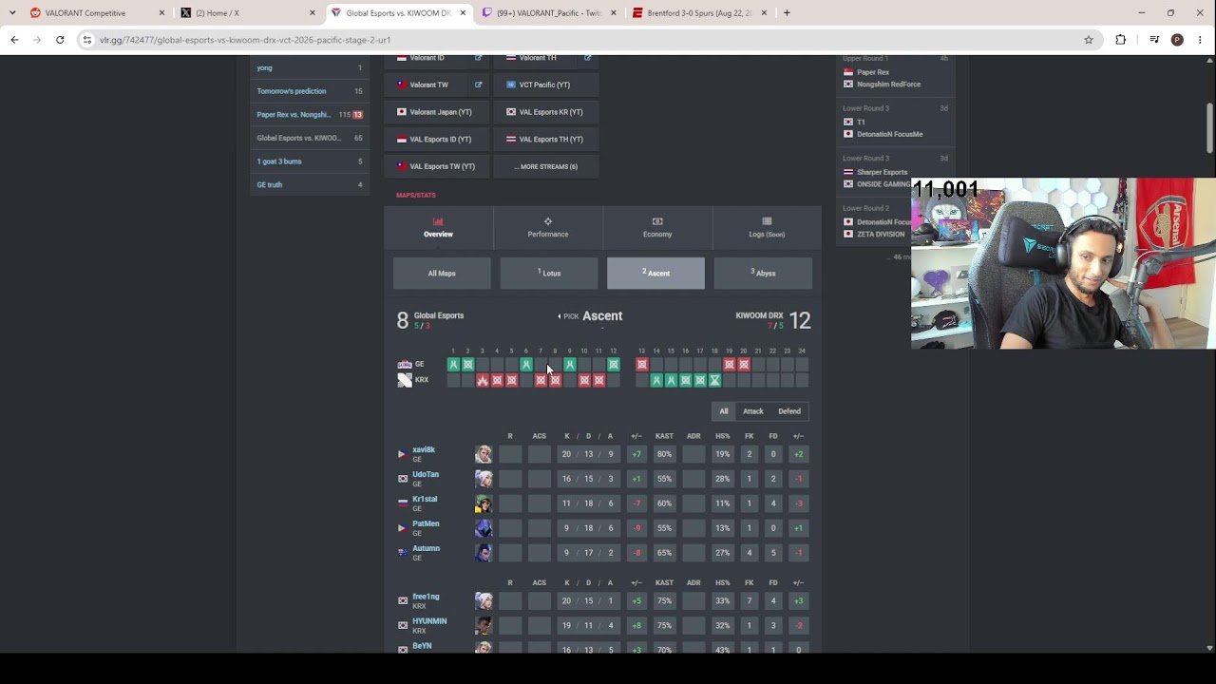This screenshot has width=1216, height=684.
Task: Open the T1 match in Lower Round 3
Action: coord(861,122)
